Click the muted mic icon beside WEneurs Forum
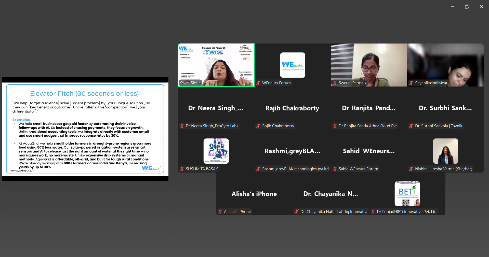489x257 pixels. pos(258,83)
